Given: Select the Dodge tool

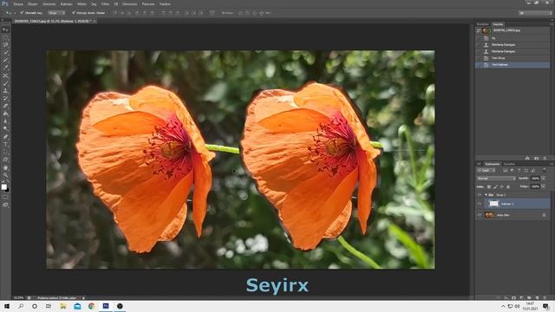Looking at the screenshot, I should [5, 129].
